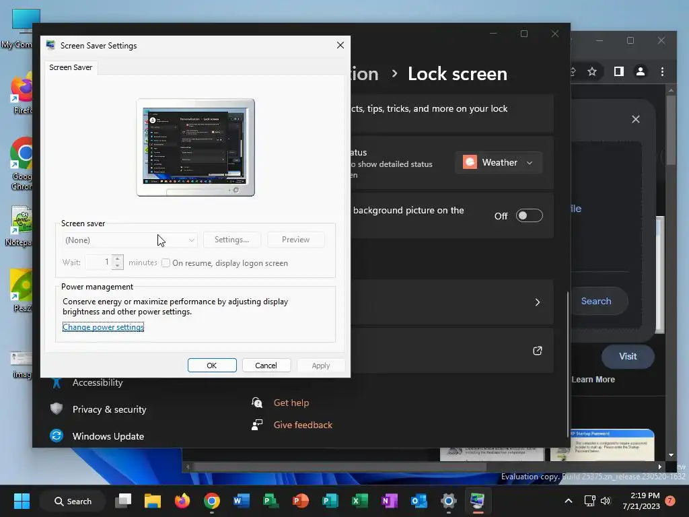The width and height of the screenshot is (689, 517).
Task: Open Chrome three-dot menu
Action: point(662,71)
